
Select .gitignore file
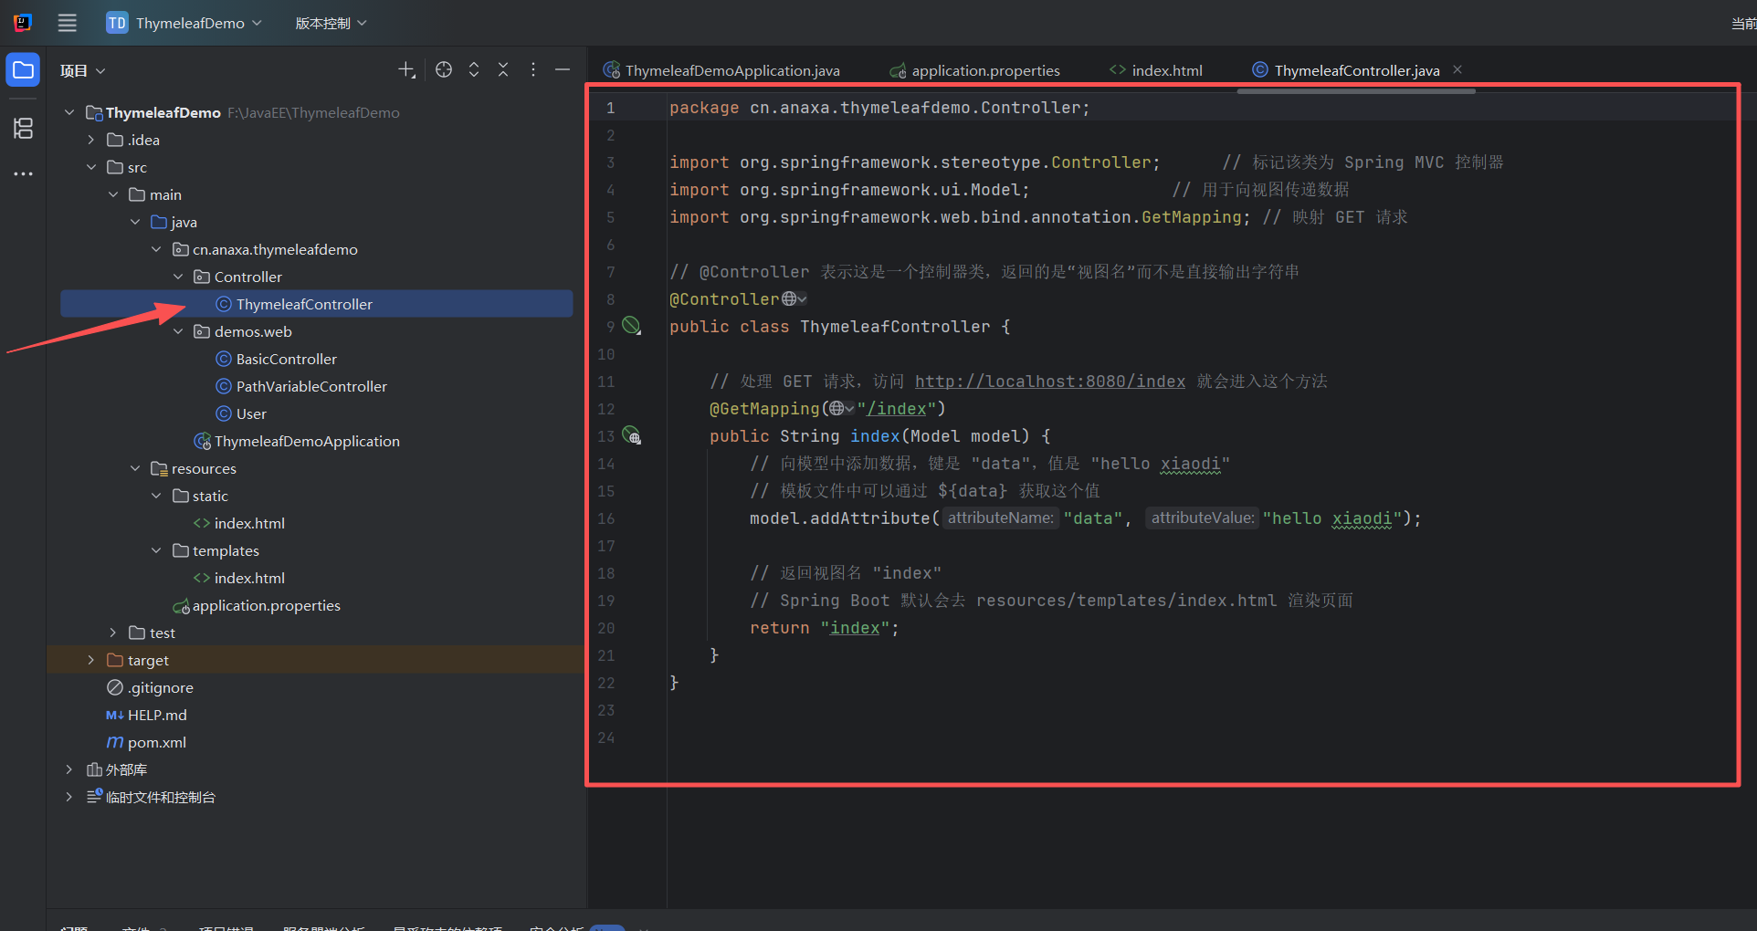(150, 687)
